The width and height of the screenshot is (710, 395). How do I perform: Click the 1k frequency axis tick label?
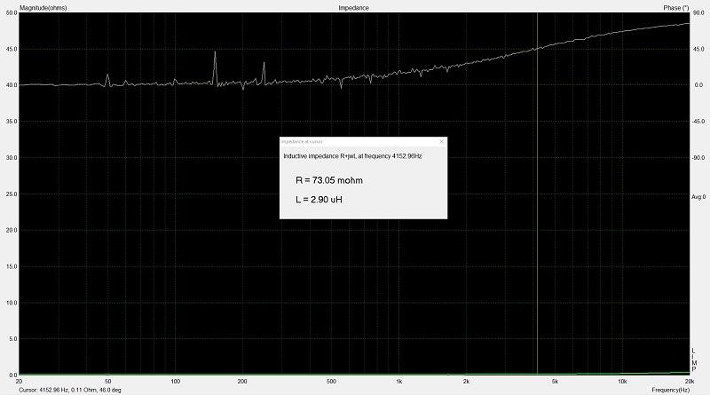(x=398, y=381)
